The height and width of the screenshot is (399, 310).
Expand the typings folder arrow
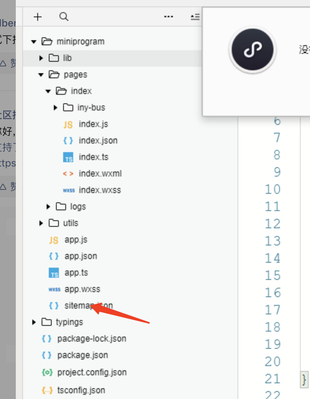tap(34, 322)
